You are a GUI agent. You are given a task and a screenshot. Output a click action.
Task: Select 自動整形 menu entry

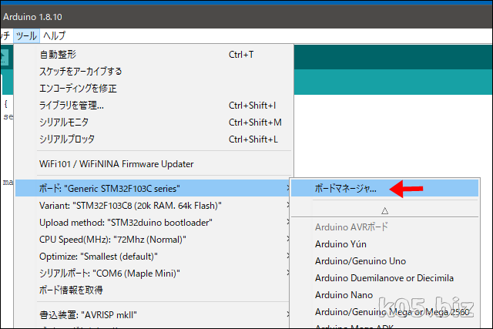[154, 55]
